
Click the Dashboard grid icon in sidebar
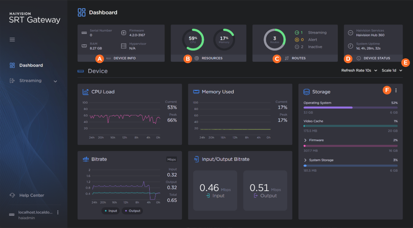[x=12, y=65]
